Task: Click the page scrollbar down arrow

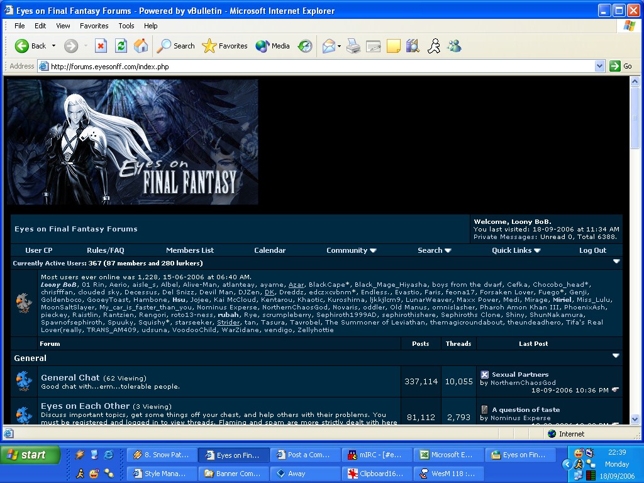Action: pos(635,419)
